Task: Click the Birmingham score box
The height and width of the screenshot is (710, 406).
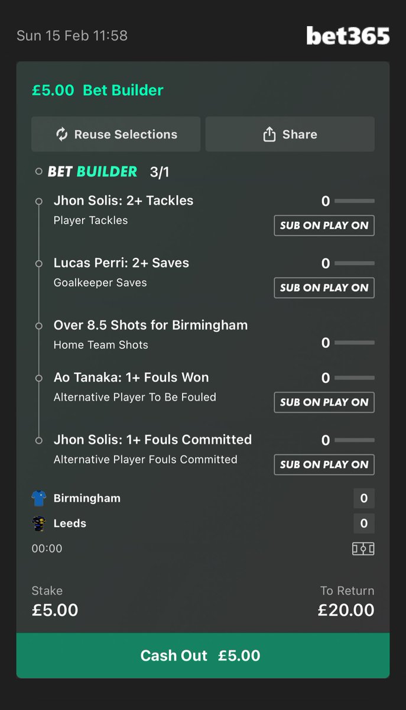Action: pyautogui.click(x=364, y=499)
